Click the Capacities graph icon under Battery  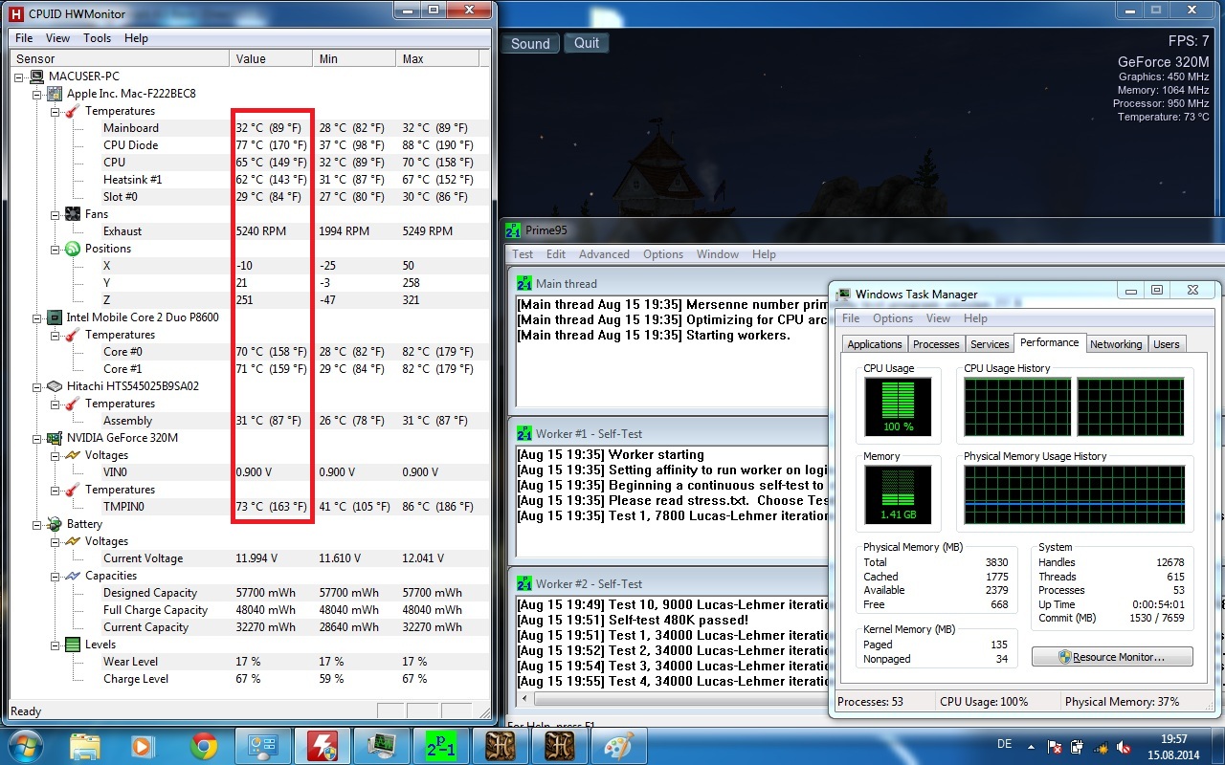pyautogui.click(x=73, y=576)
